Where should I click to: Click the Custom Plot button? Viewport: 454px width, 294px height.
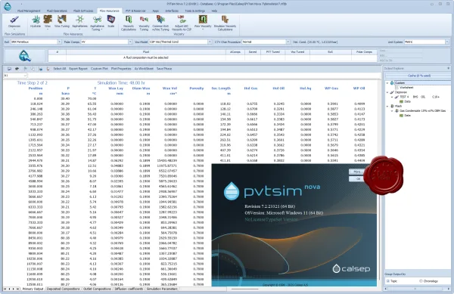click(99, 69)
